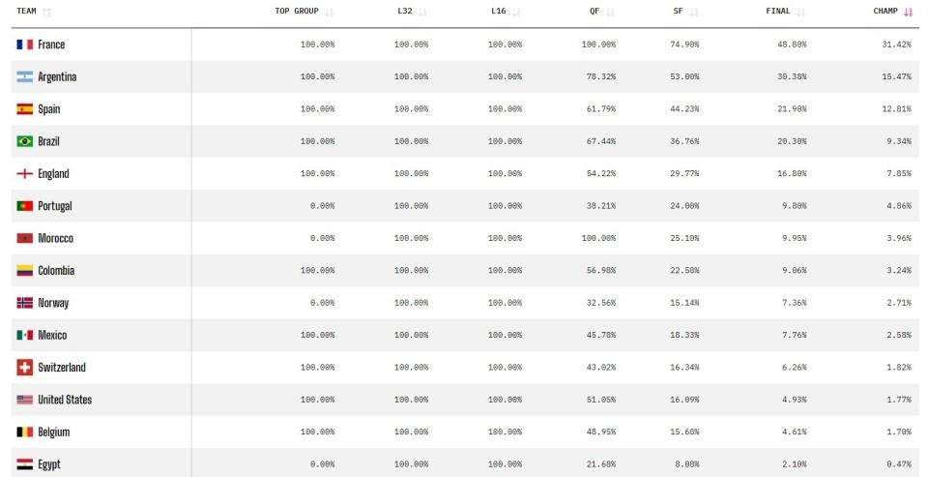Click the Switzerland flag icon
This screenshot has height=477, width=928.
point(25,368)
